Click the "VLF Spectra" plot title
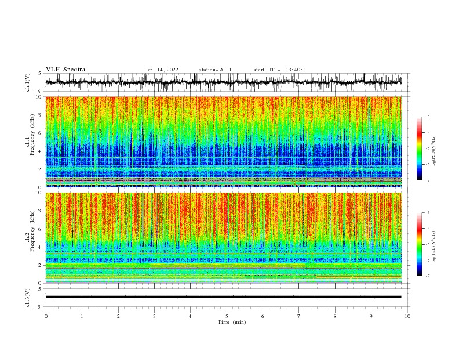 pyautogui.click(x=65, y=70)
